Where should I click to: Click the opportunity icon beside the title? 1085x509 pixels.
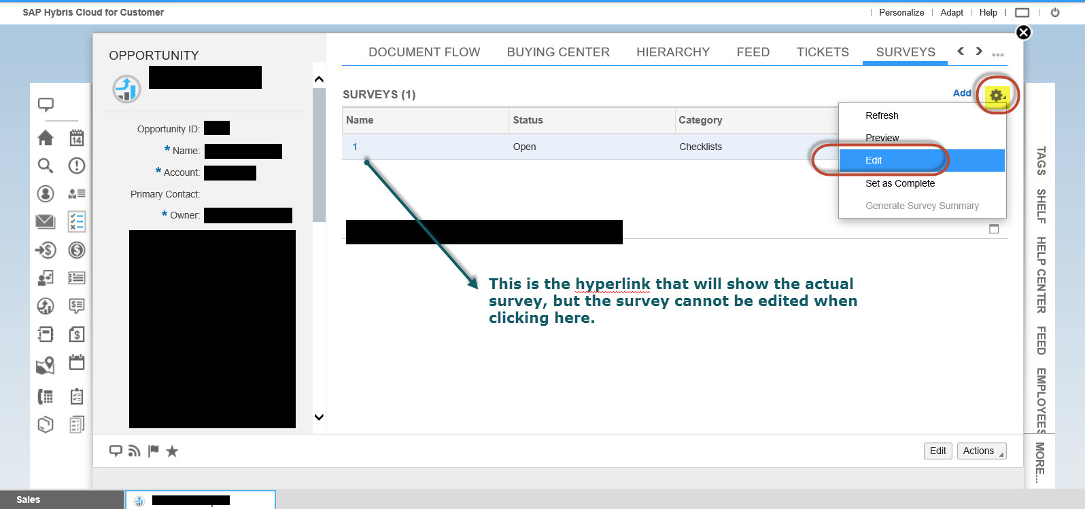click(126, 89)
